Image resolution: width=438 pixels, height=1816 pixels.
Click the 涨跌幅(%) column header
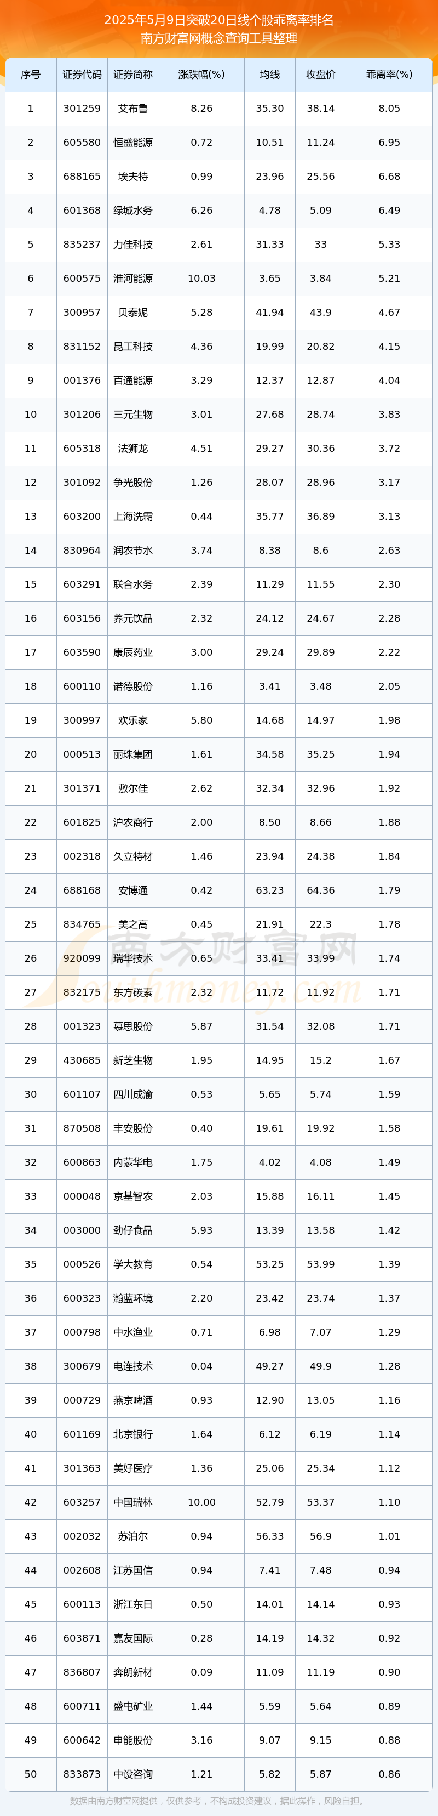click(201, 75)
